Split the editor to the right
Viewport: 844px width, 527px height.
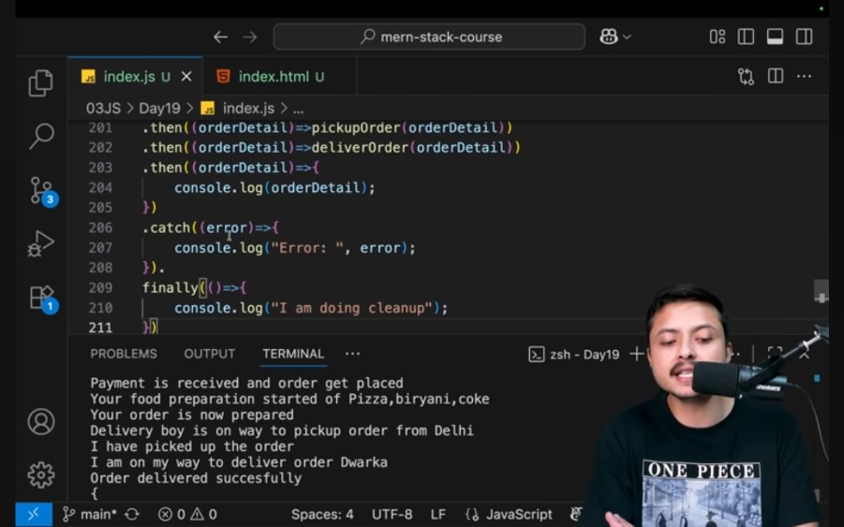(x=776, y=77)
